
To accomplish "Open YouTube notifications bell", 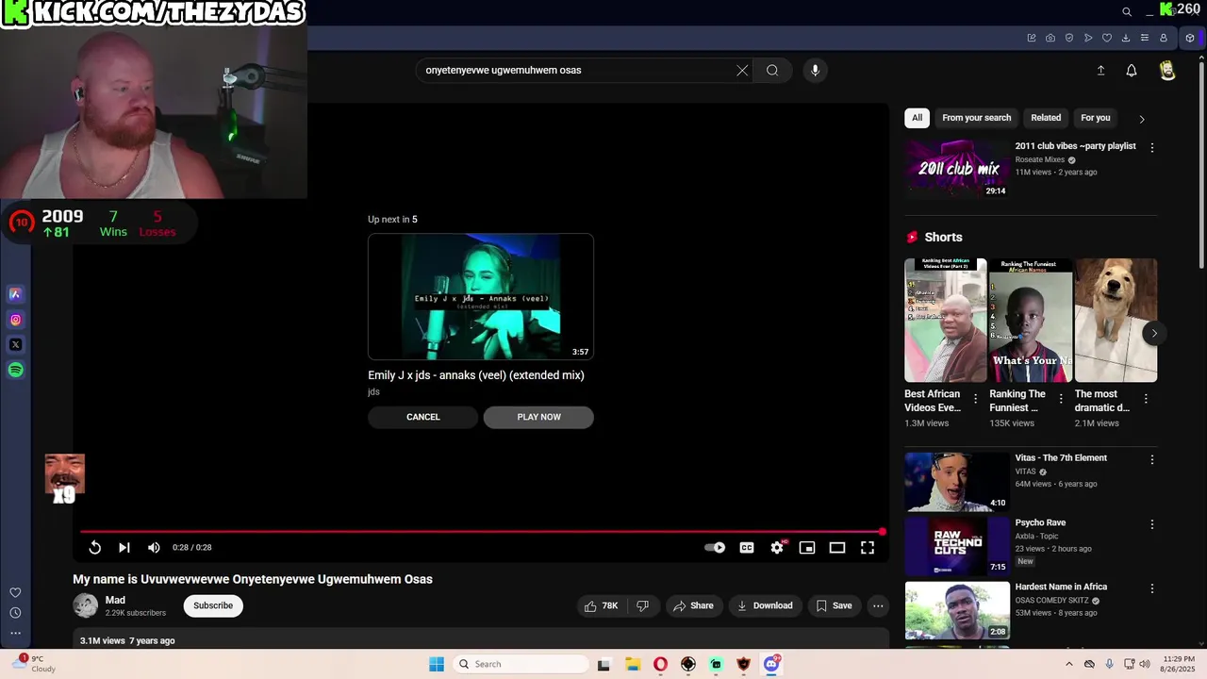I will (1132, 71).
